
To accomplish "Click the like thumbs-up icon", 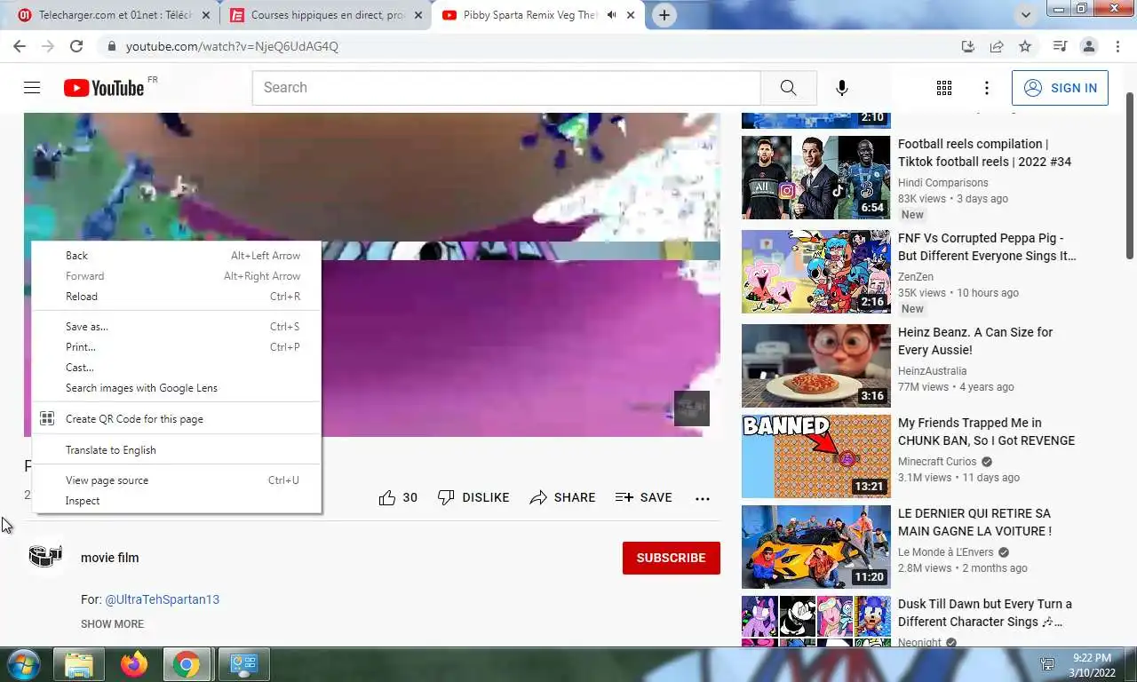I will click(x=387, y=497).
